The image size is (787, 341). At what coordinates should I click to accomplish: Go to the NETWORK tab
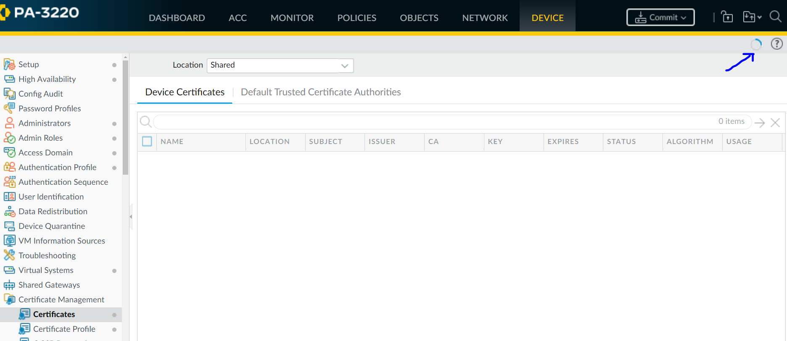pyautogui.click(x=485, y=18)
